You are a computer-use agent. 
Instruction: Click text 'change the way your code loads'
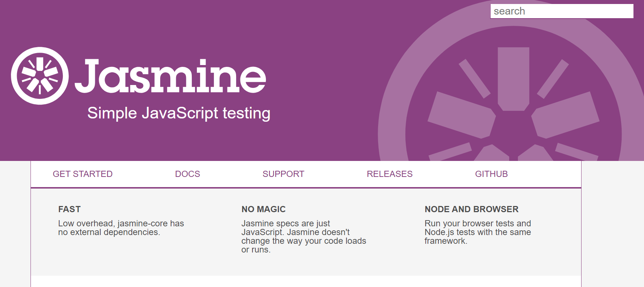(304, 241)
